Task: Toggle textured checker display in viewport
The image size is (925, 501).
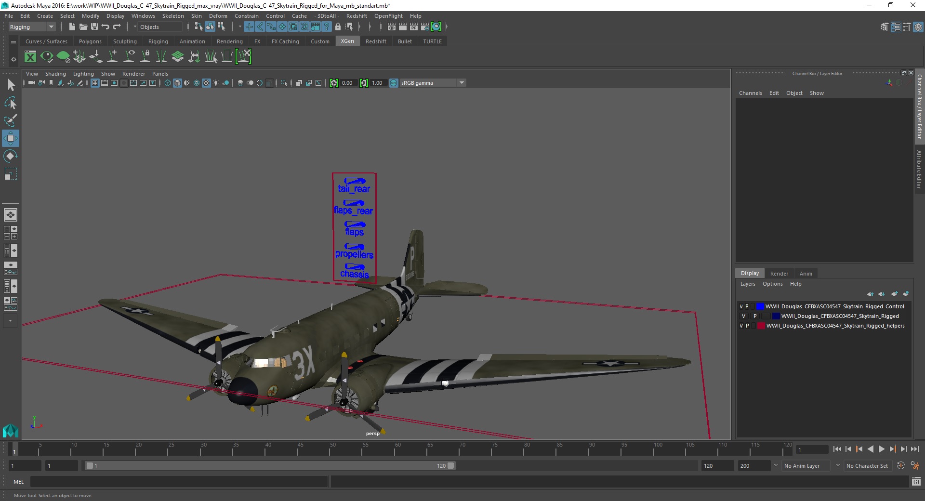Action: 206,83
